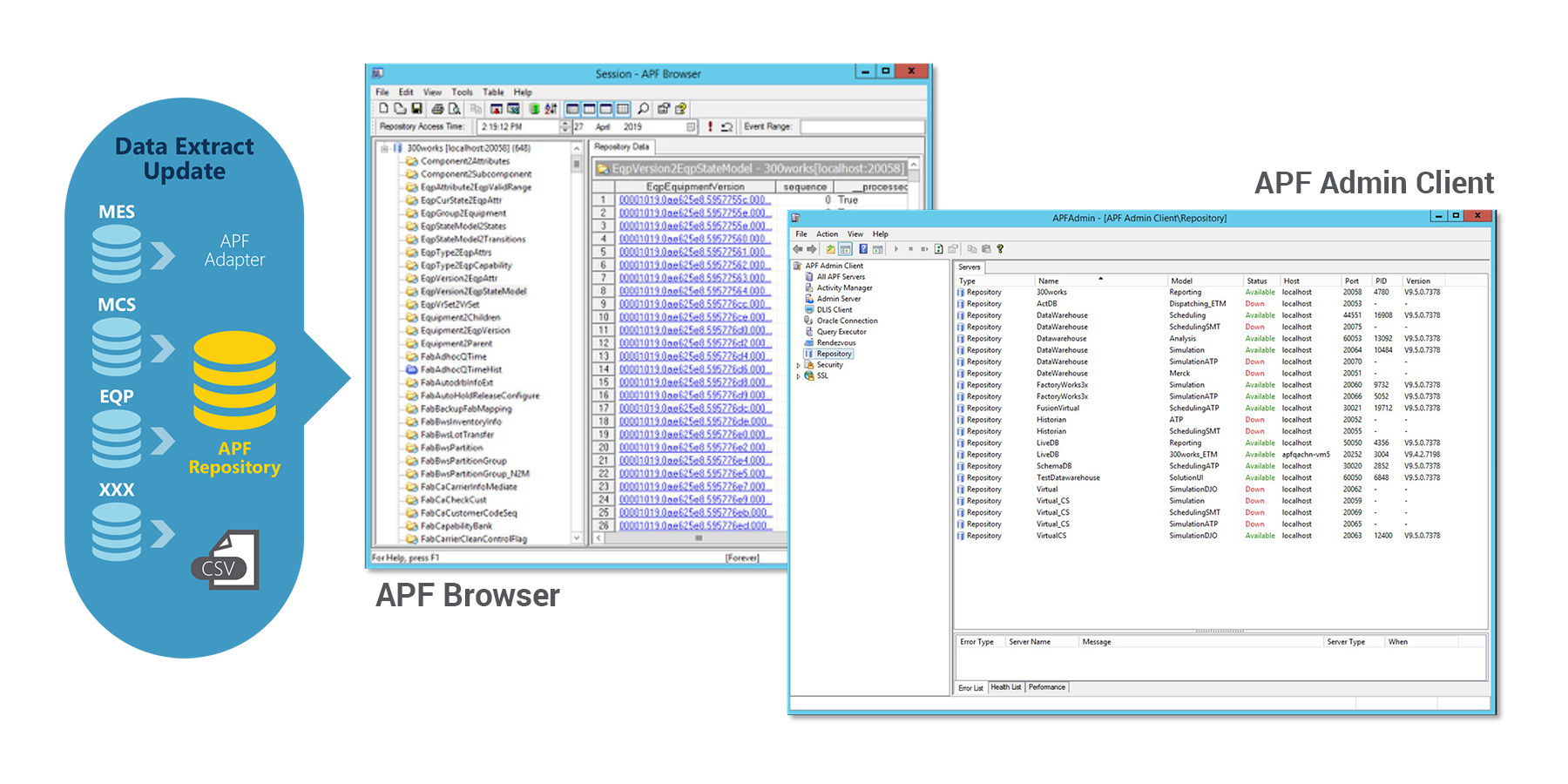The height and width of the screenshot is (784, 1568).
Task: Select Activity Manager in admin tree
Action: point(844,288)
